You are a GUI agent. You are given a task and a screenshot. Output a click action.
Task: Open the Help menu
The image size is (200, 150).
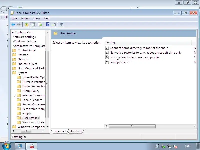(x=47, y=18)
